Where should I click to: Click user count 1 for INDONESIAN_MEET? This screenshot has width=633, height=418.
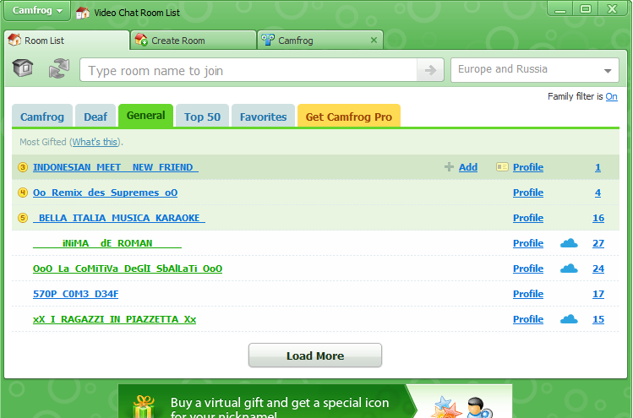pos(598,167)
